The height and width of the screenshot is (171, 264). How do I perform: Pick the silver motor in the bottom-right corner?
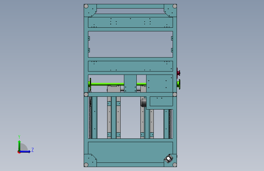[169, 159]
